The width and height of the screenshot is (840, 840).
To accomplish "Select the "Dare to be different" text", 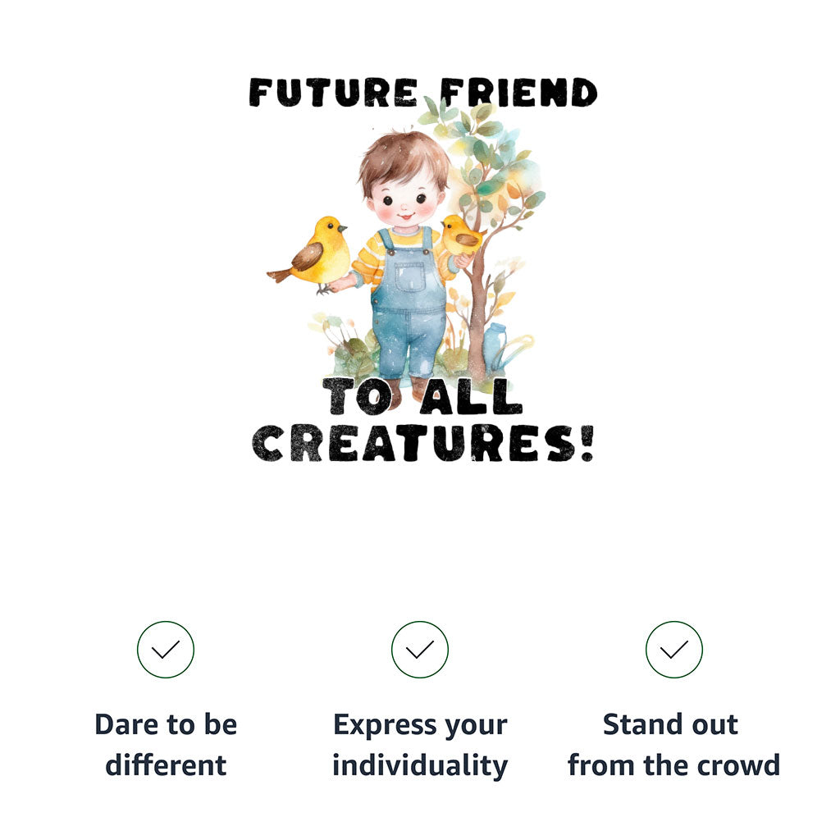I will point(166,745).
